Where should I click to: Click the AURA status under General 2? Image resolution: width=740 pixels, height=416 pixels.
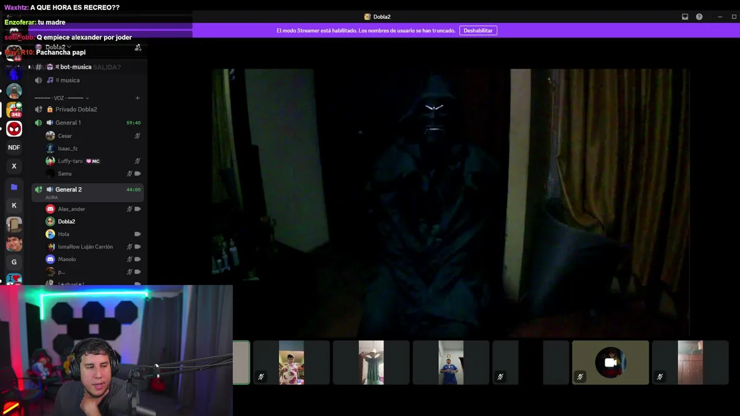pos(52,198)
